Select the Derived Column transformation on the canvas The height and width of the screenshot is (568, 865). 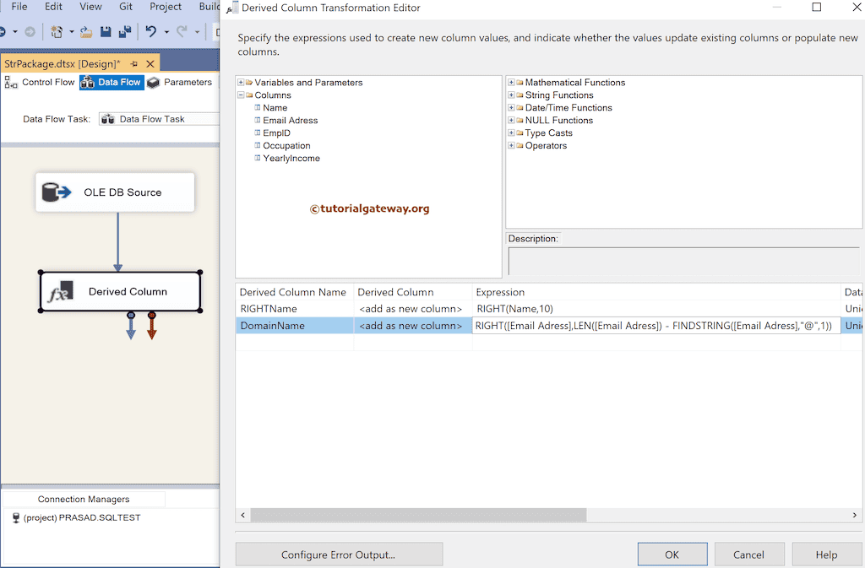pyautogui.click(x=120, y=292)
